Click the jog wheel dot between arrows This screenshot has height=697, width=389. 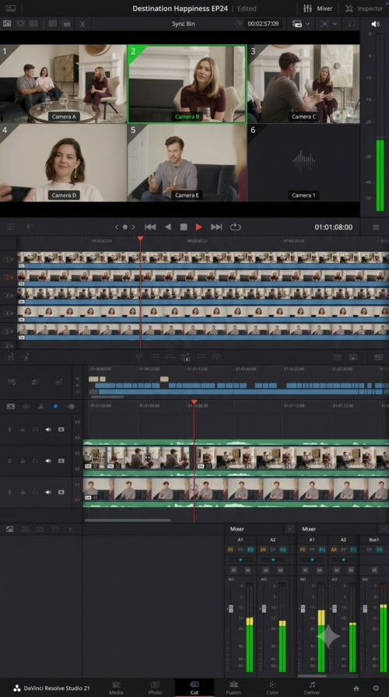[125, 227]
